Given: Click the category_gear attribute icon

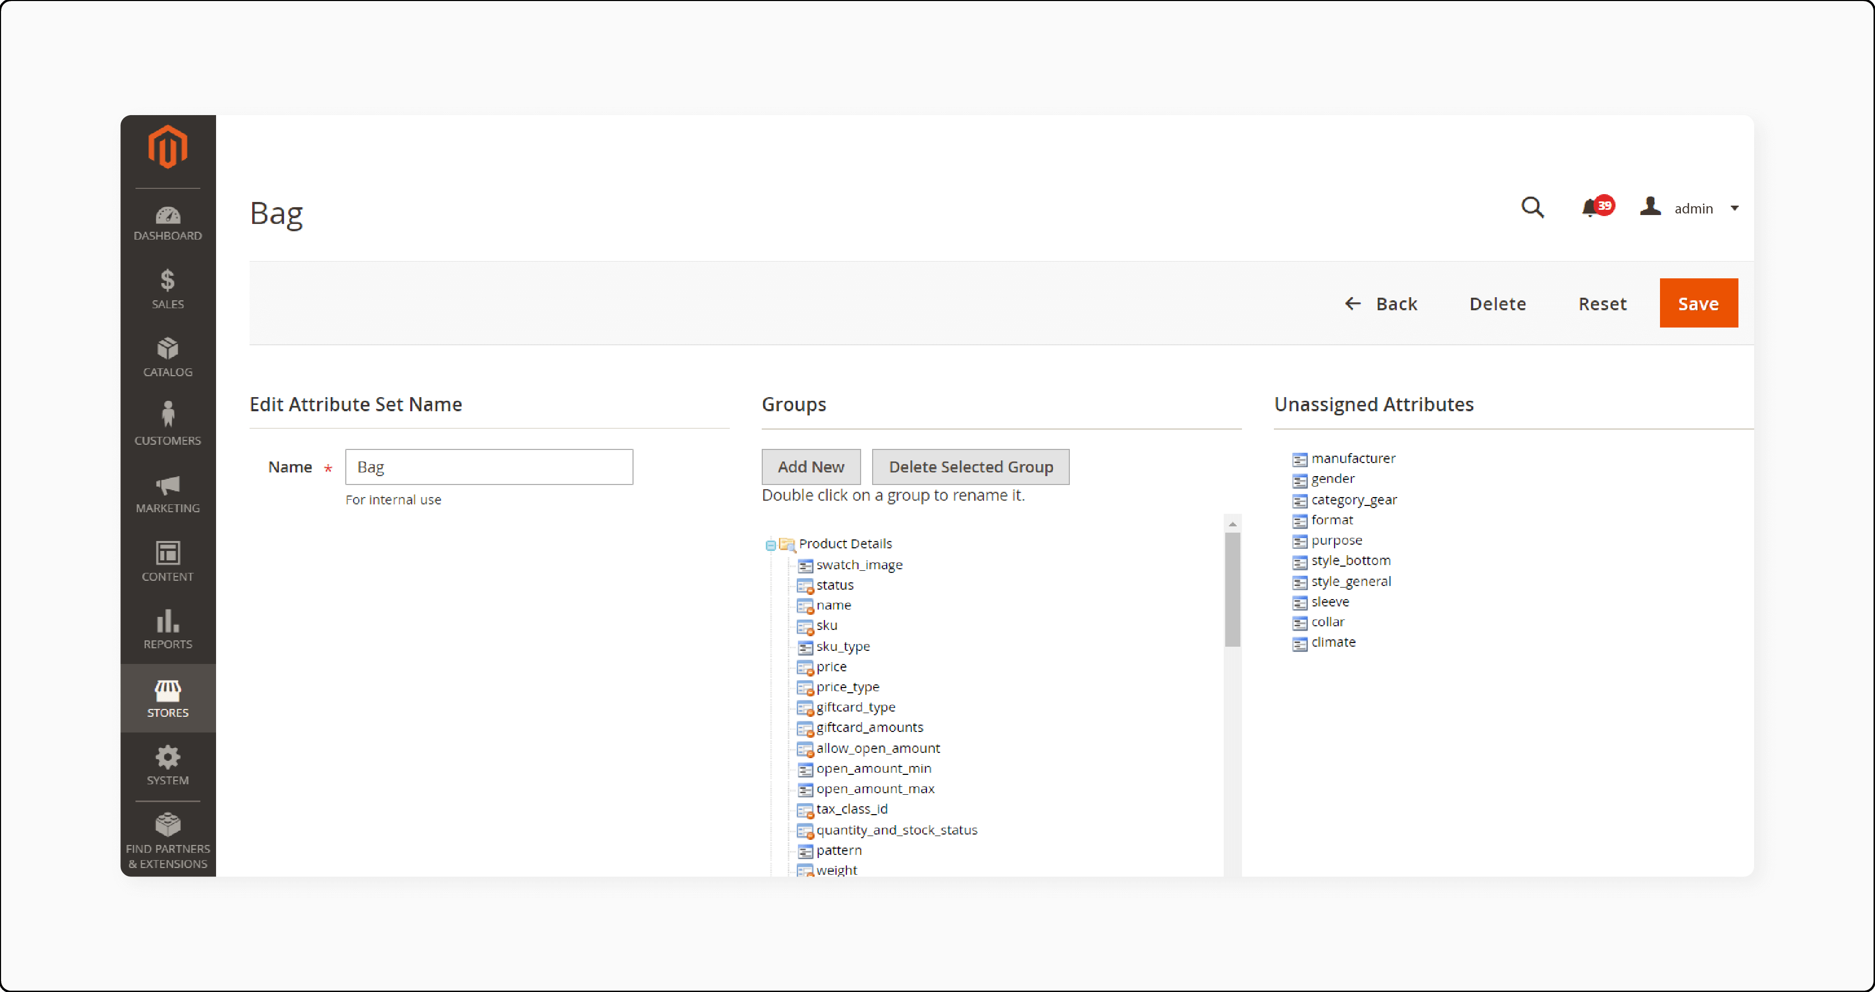Looking at the screenshot, I should pyautogui.click(x=1299, y=501).
